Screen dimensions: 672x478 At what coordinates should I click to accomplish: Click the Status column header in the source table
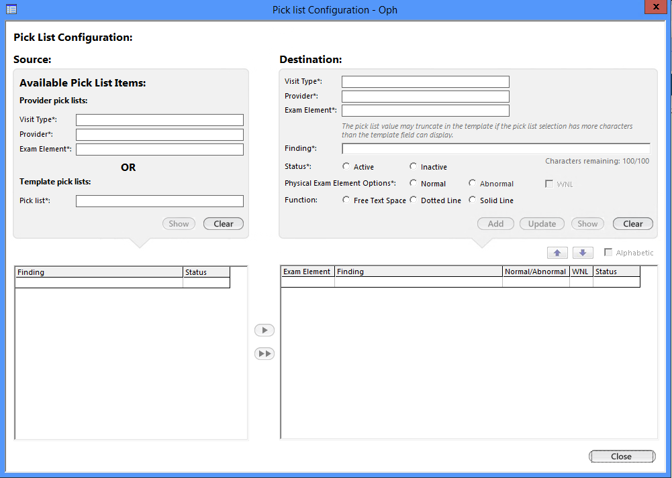[206, 272]
